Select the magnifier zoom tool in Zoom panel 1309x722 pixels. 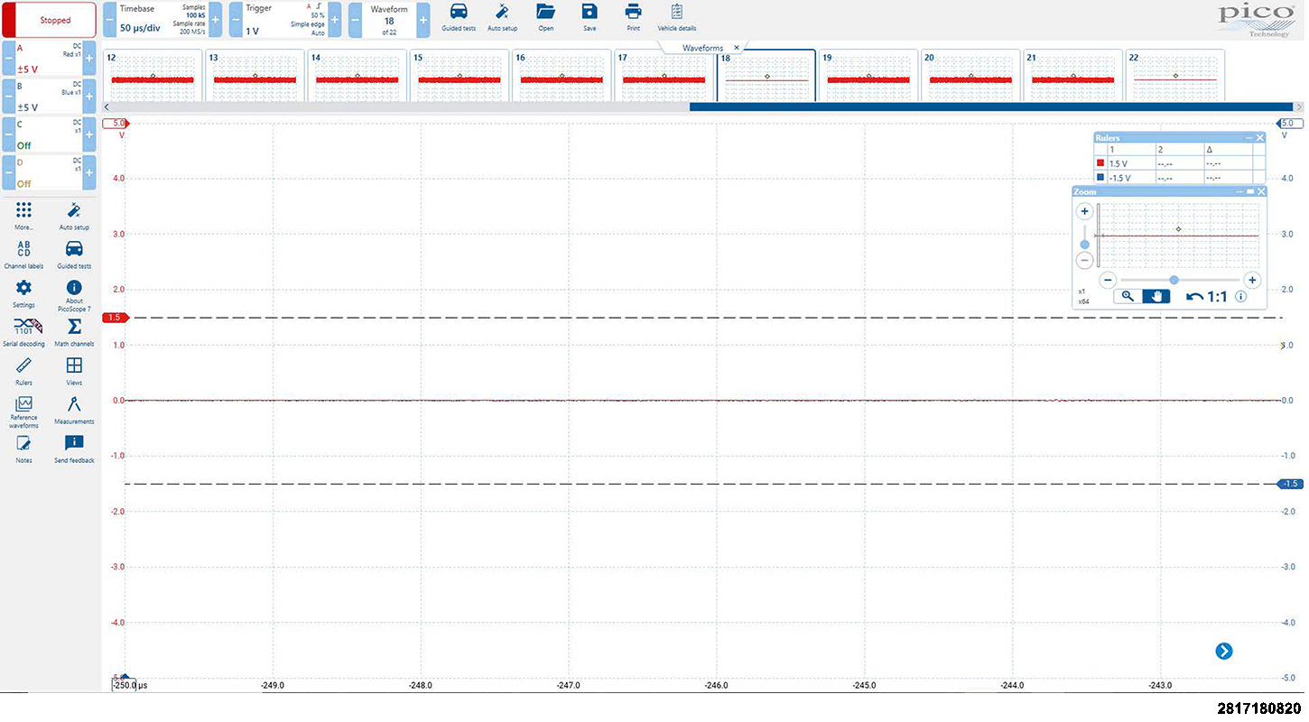click(1128, 296)
